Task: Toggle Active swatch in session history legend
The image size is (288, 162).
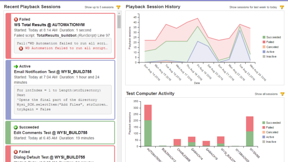Action: coord(264,52)
